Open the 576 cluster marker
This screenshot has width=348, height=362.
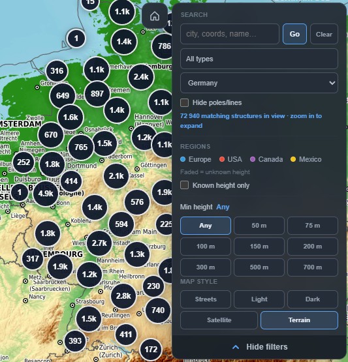137,202
